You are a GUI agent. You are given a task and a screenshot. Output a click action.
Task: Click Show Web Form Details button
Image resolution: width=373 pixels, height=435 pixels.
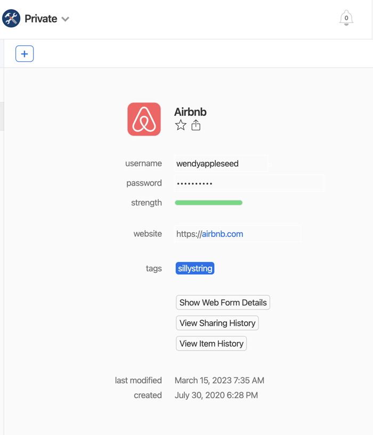[x=223, y=303]
